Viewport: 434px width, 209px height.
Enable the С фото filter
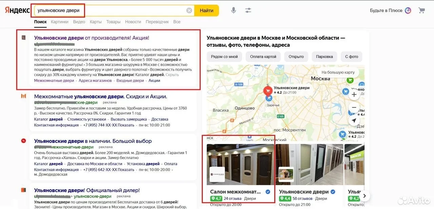(x=352, y=56)
